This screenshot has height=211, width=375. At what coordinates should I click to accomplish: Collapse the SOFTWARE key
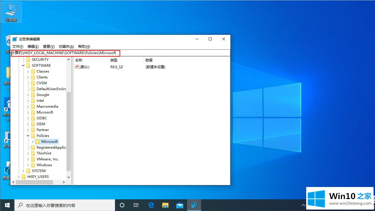(x=23, y=66)
